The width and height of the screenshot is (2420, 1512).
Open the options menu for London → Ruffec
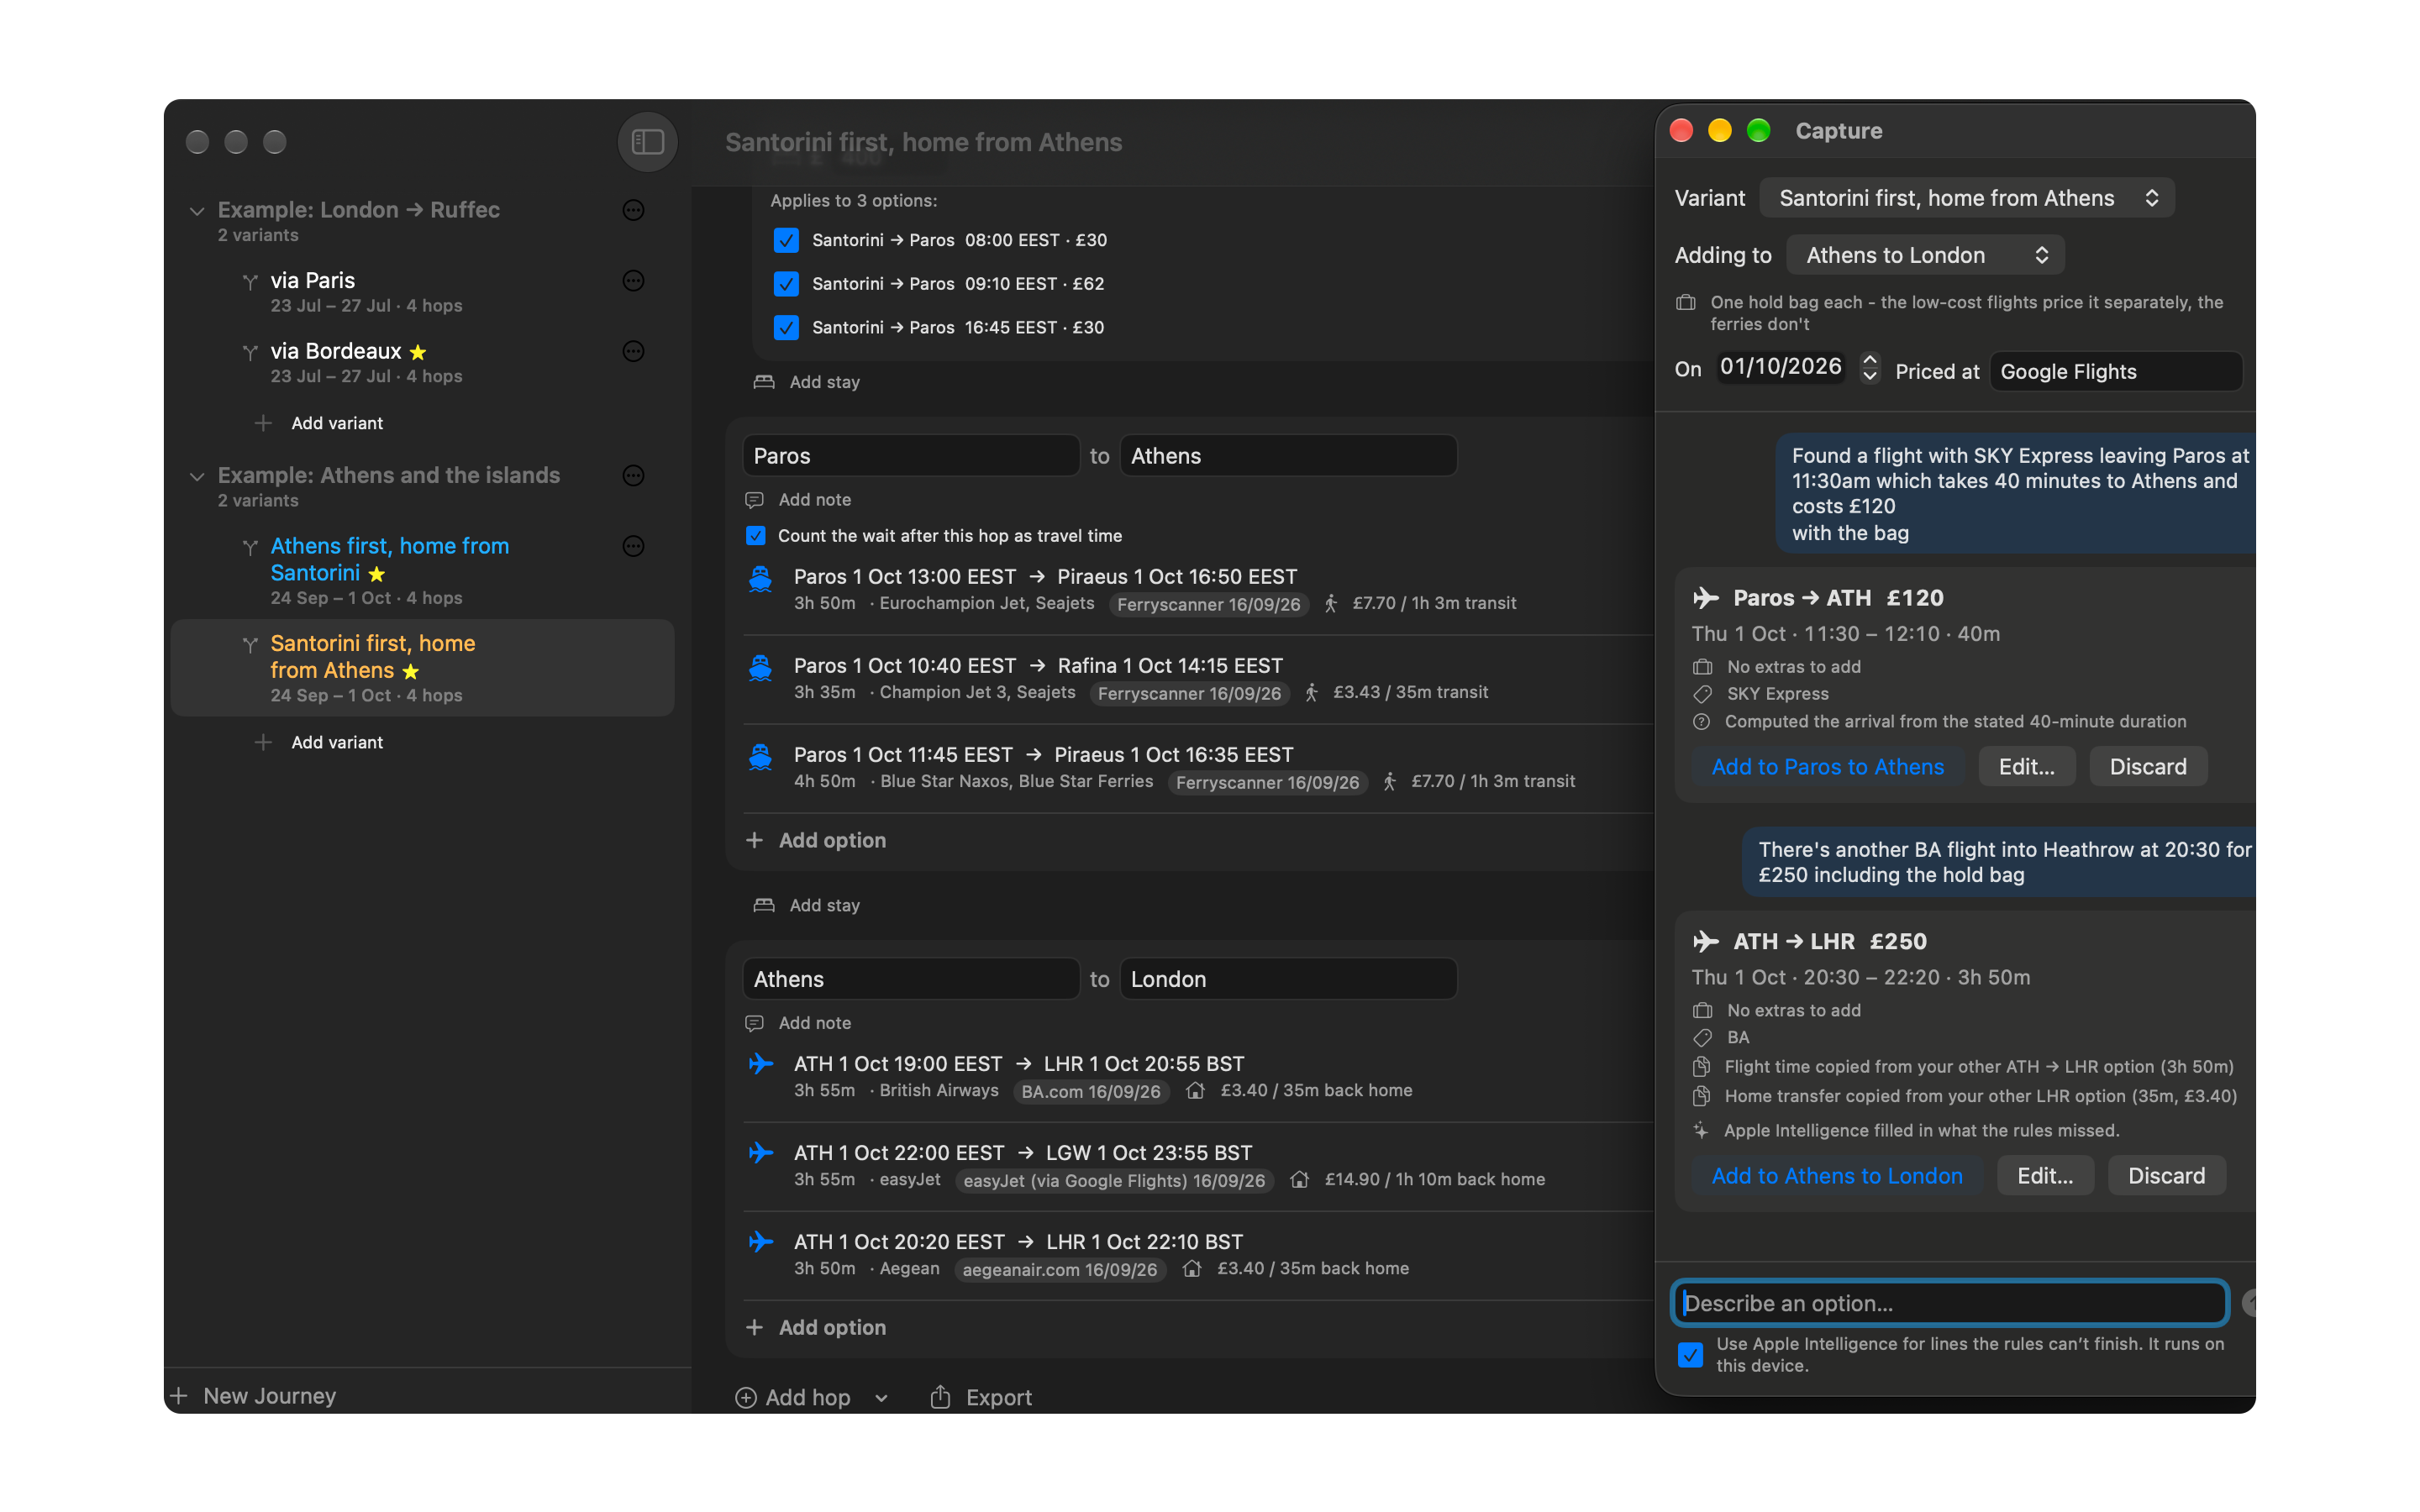(633, 210)
